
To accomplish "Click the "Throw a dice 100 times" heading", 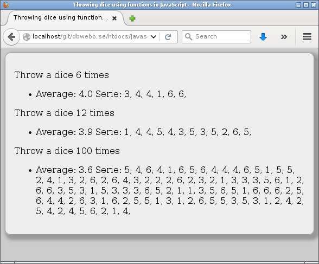I will click(67, 151).
